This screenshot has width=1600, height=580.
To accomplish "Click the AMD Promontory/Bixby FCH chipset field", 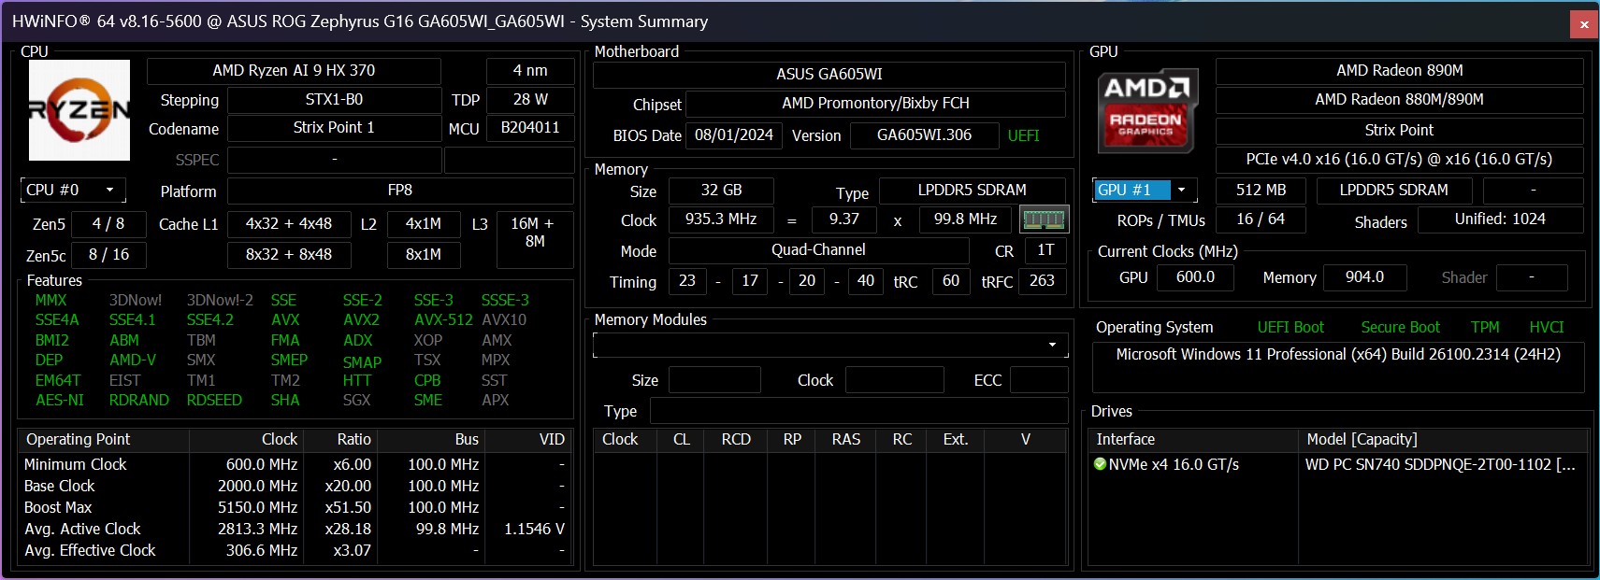I will coord(875,104).
